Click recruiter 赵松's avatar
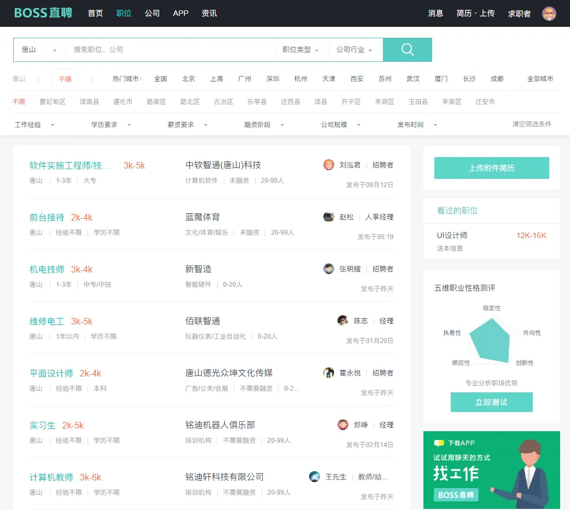This screenshot has width=570, height=510. pyautogui.click(x=329, y=217)
